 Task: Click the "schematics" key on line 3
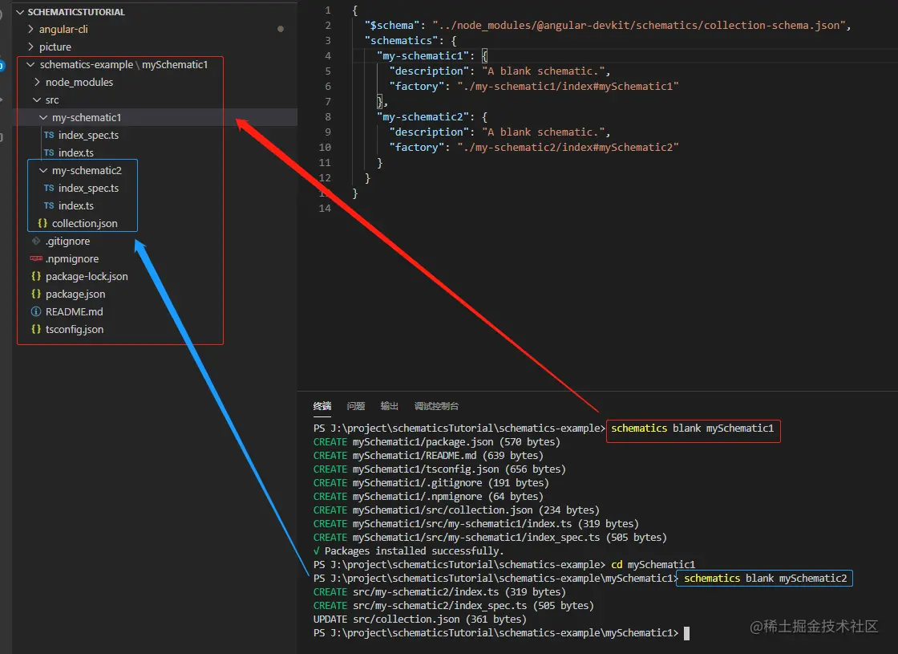pyautogui.click(x=401, y=41)
